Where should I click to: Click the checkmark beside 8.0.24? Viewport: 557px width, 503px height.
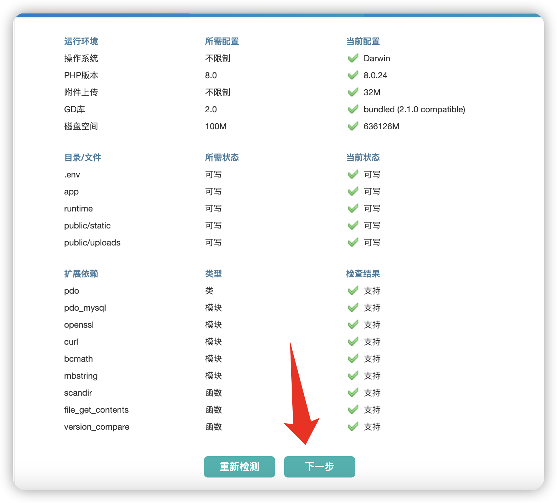[x=353, y=75]
